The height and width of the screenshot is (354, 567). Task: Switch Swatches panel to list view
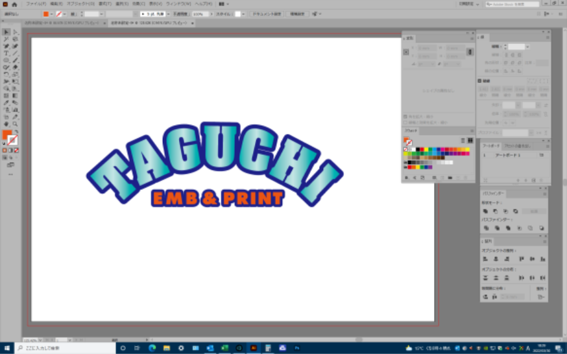point(463,141)
